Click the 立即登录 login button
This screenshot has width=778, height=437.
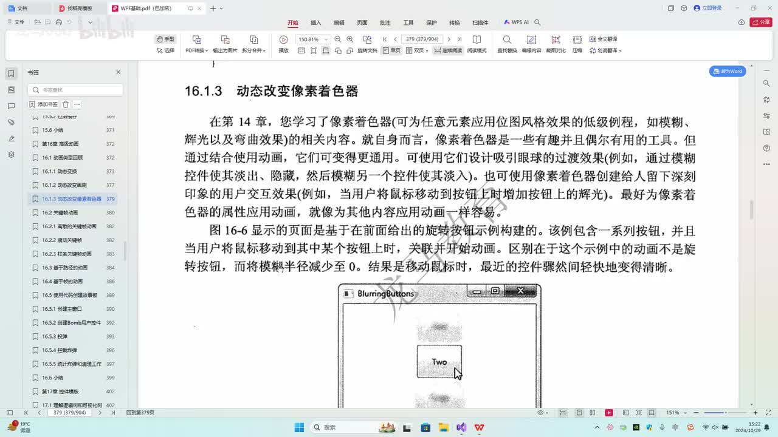click(x=707, y=8)
